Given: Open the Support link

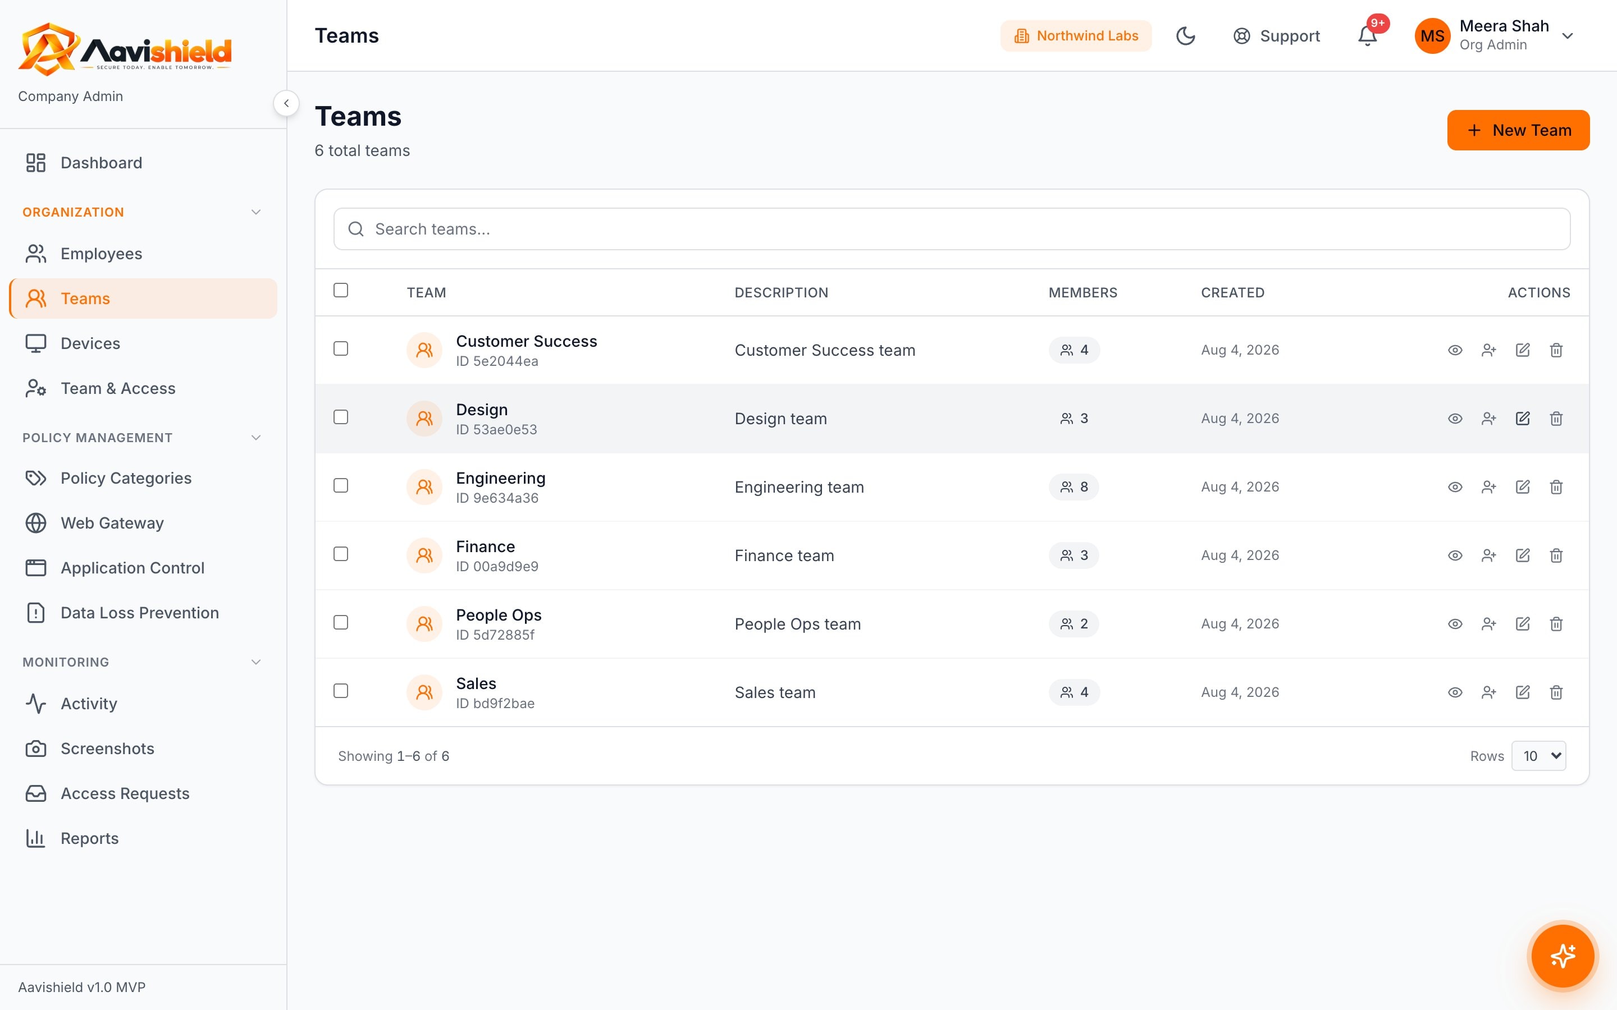Looking at the screenshot, I should (x=1276, y=36).
